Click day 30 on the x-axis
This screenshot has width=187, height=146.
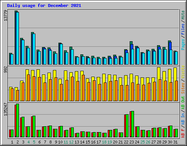click(x=170, y=142)
